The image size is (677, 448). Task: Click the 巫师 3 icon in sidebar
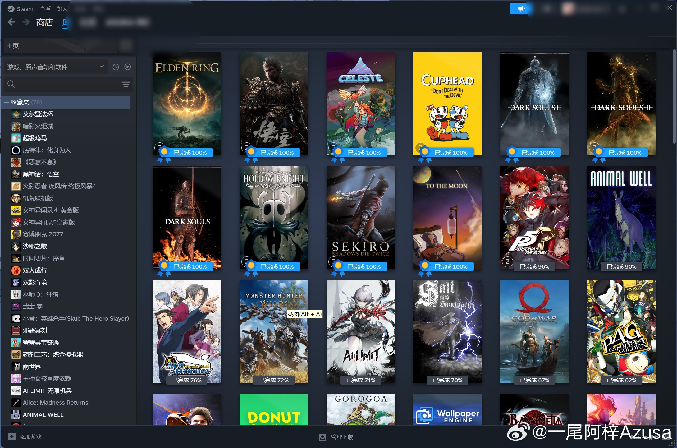[x=16, y=294]
